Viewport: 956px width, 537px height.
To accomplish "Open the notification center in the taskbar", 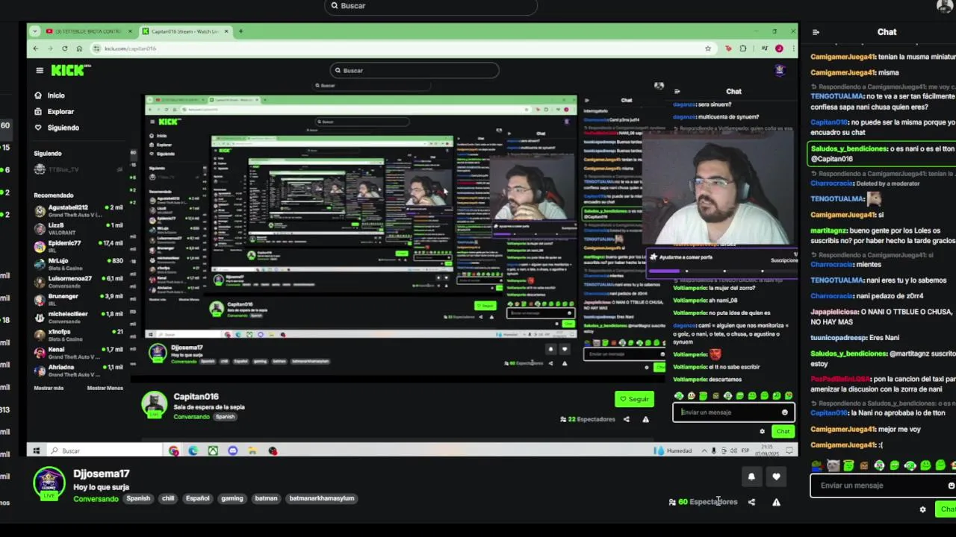I will [789, 450].
